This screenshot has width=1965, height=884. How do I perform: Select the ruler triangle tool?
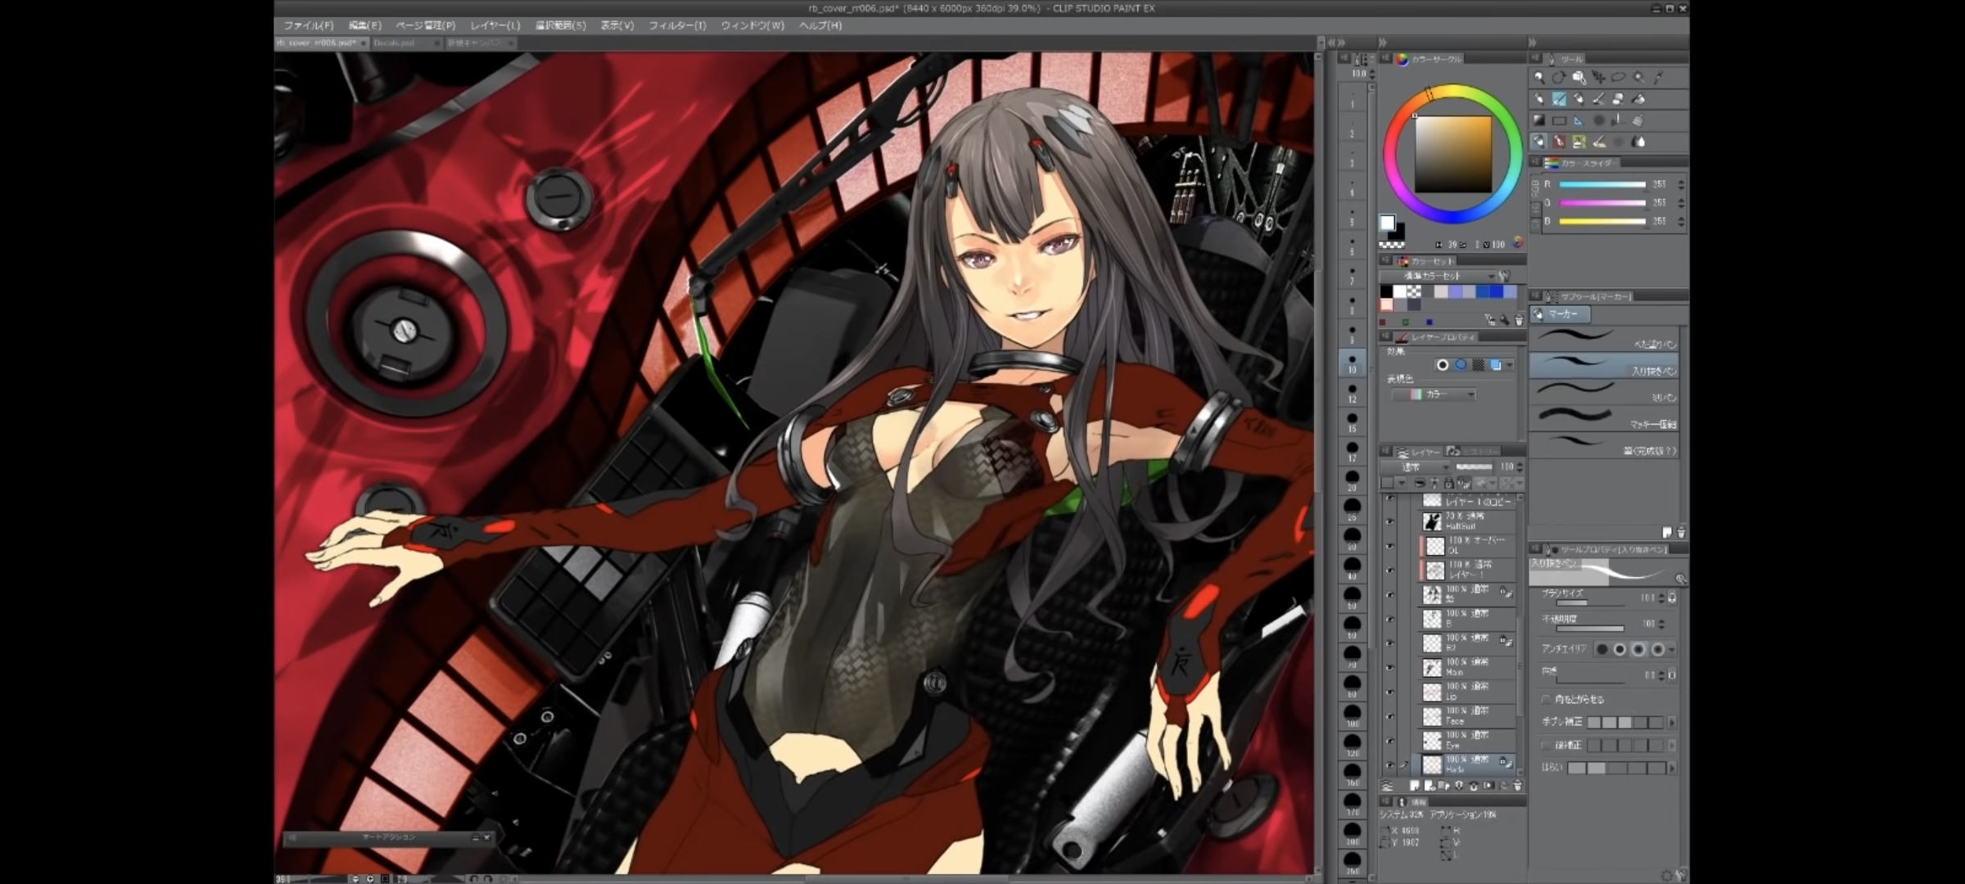(1579, 120)
